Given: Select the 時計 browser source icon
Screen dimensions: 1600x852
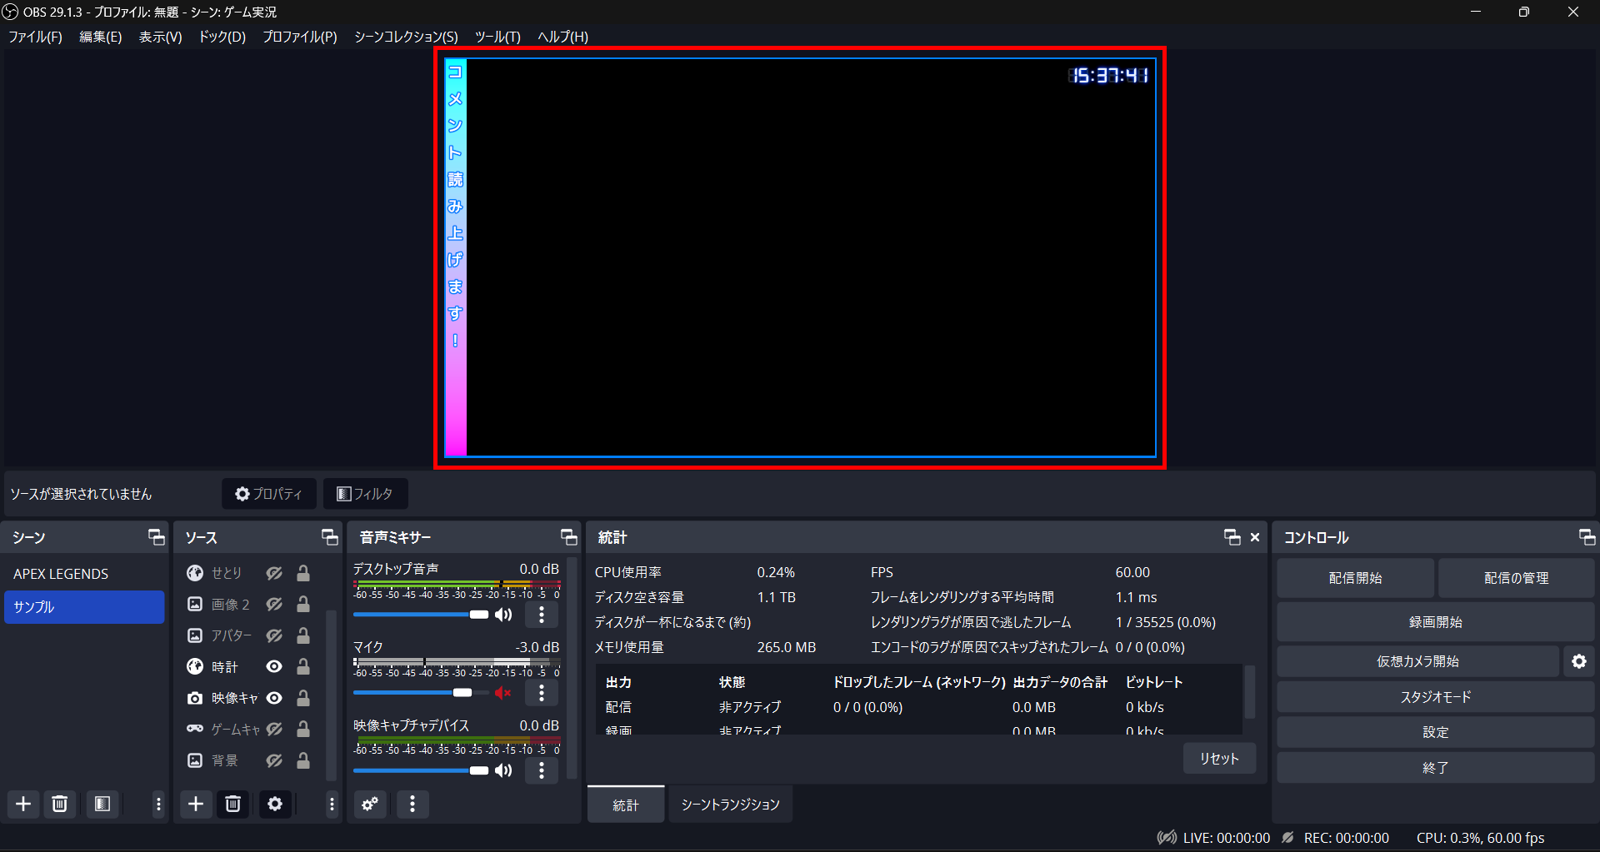Looking at the screenshot, I should [195, 666].
